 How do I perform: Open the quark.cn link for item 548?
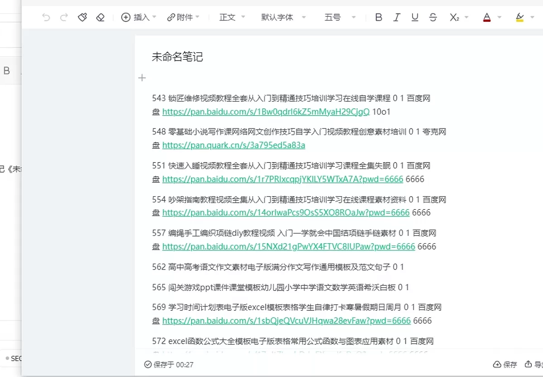coord(233,145)
